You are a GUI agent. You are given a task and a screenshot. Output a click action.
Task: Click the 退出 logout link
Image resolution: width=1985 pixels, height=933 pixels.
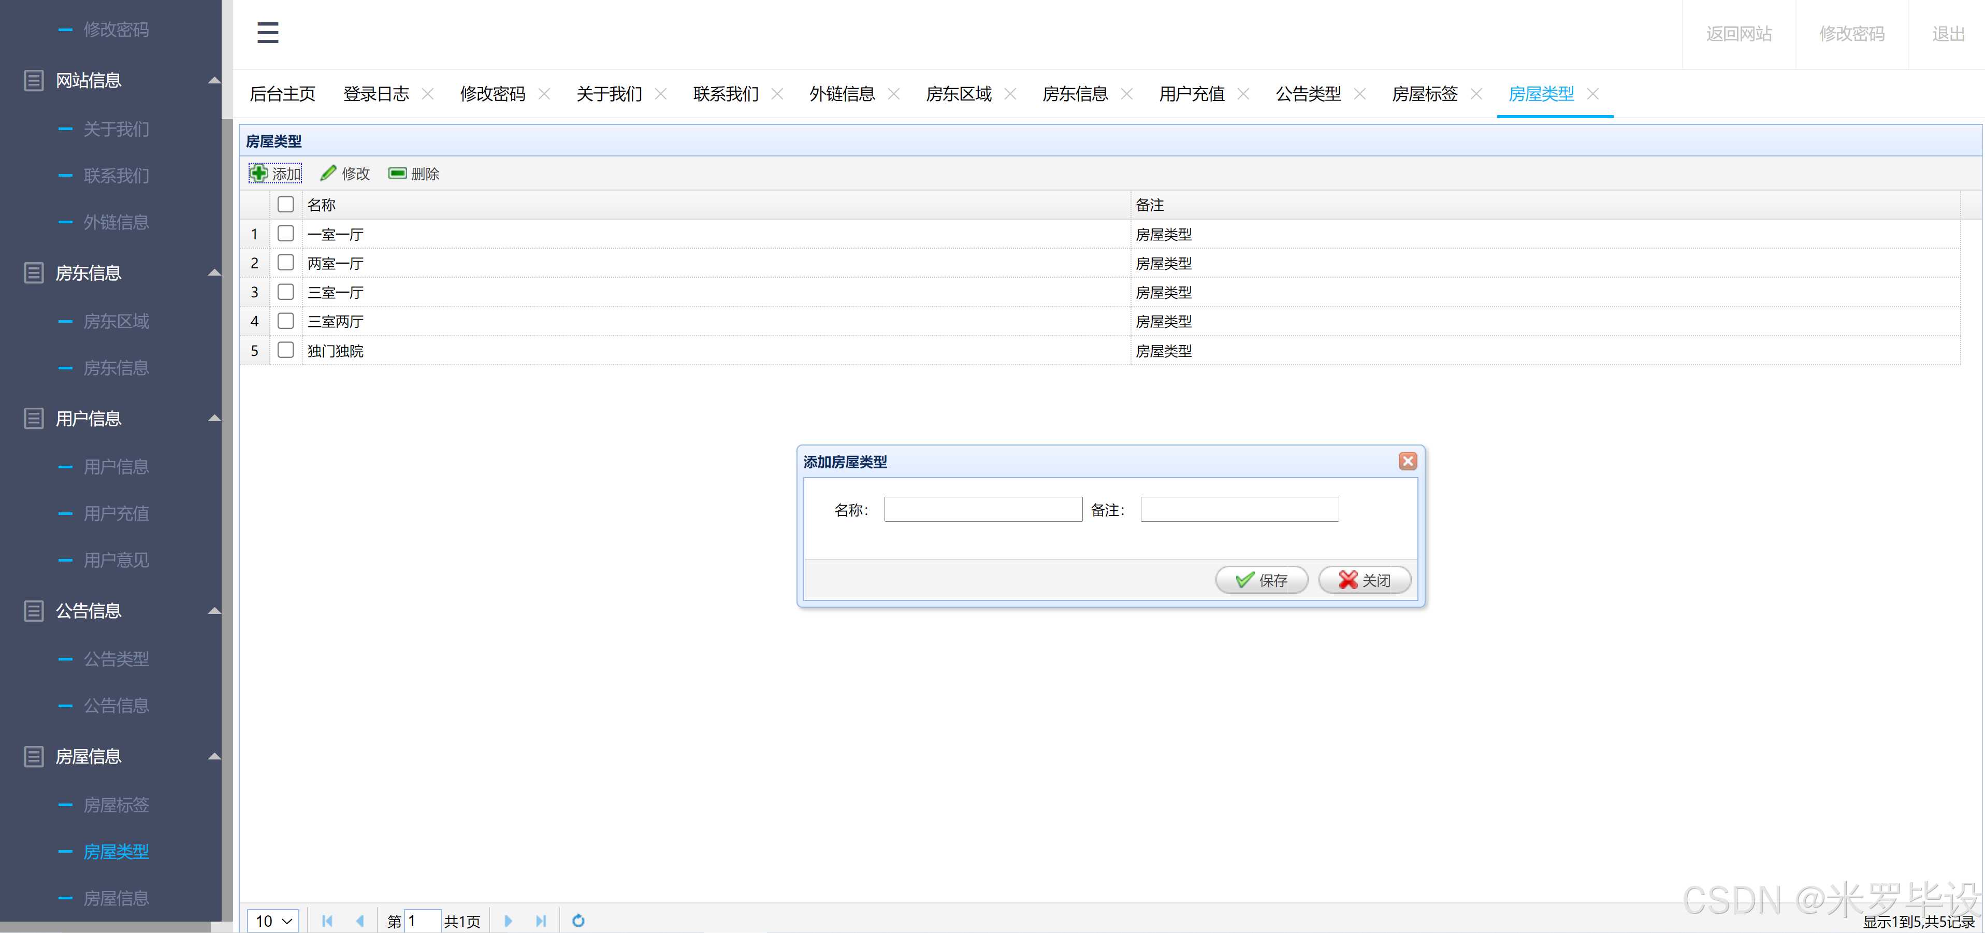tap(1947, 34)
